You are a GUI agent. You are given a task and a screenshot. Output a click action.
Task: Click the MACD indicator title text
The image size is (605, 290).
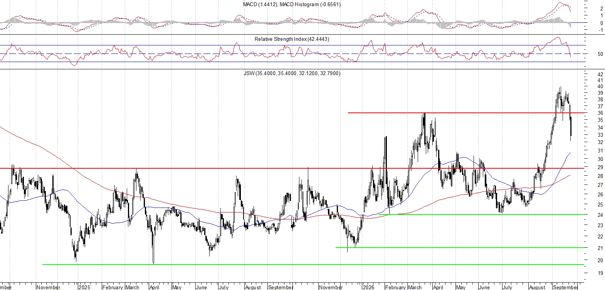click(x=292, y=4)
